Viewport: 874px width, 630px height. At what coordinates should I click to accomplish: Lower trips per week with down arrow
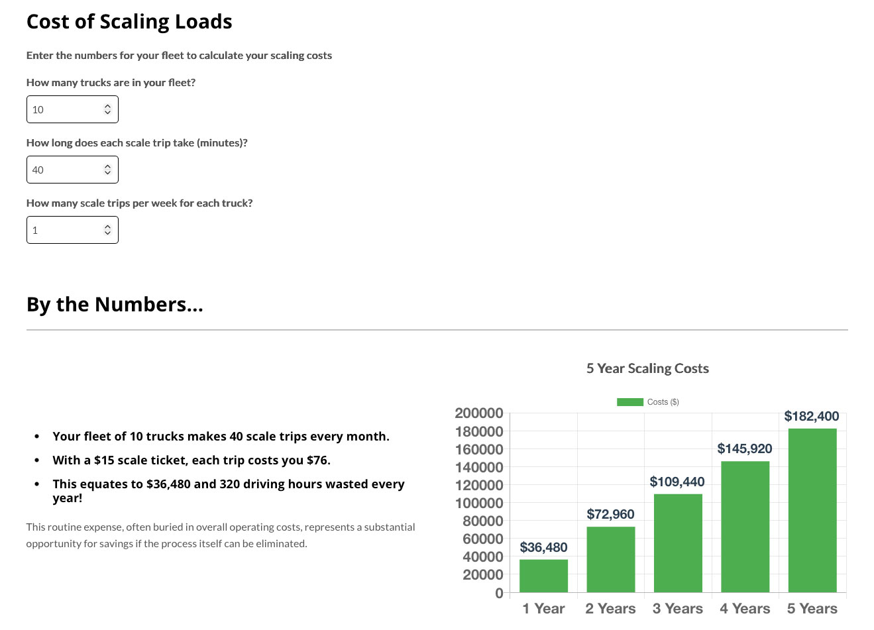(x=107, y=233)
